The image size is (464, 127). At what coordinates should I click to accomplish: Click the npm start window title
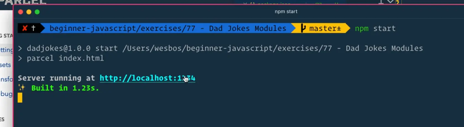[x=286, y=12]
